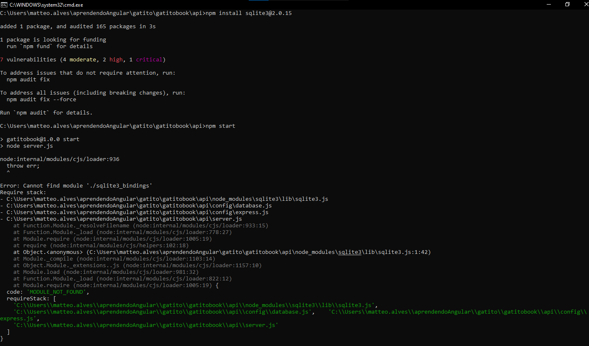Click the require stack path ending in config\database.js
This screenshot has width=589, height=346.
click(136, 206)
